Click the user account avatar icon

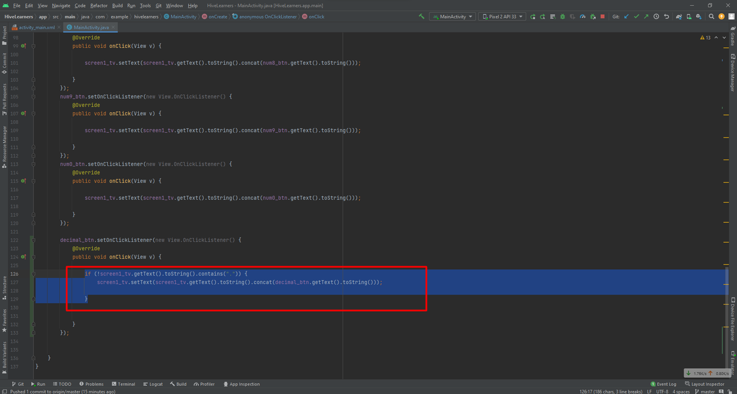pyautogui.click(x=732, y=17)
